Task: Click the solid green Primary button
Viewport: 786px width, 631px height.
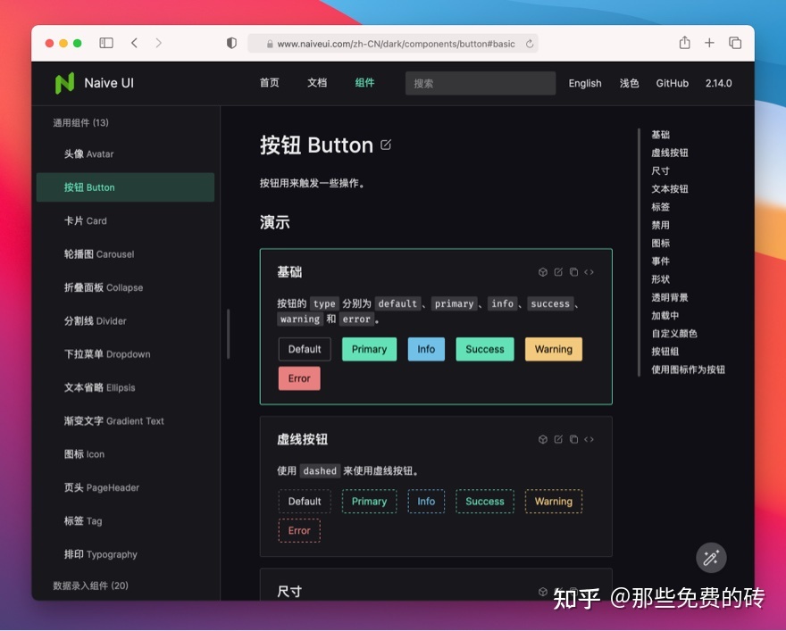Action: [x=369, y=349]
